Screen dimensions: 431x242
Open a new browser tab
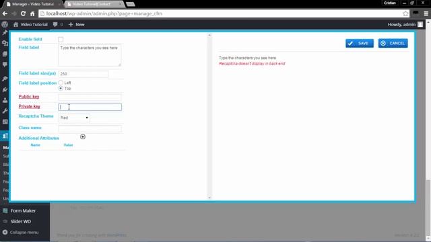(130, 4)
